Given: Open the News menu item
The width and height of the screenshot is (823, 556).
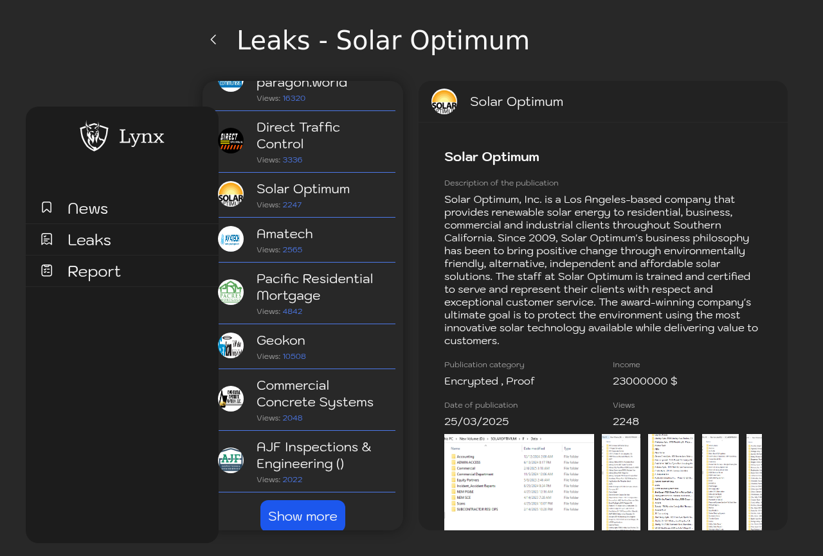Looking at the screenshot, I should [122, 208].
